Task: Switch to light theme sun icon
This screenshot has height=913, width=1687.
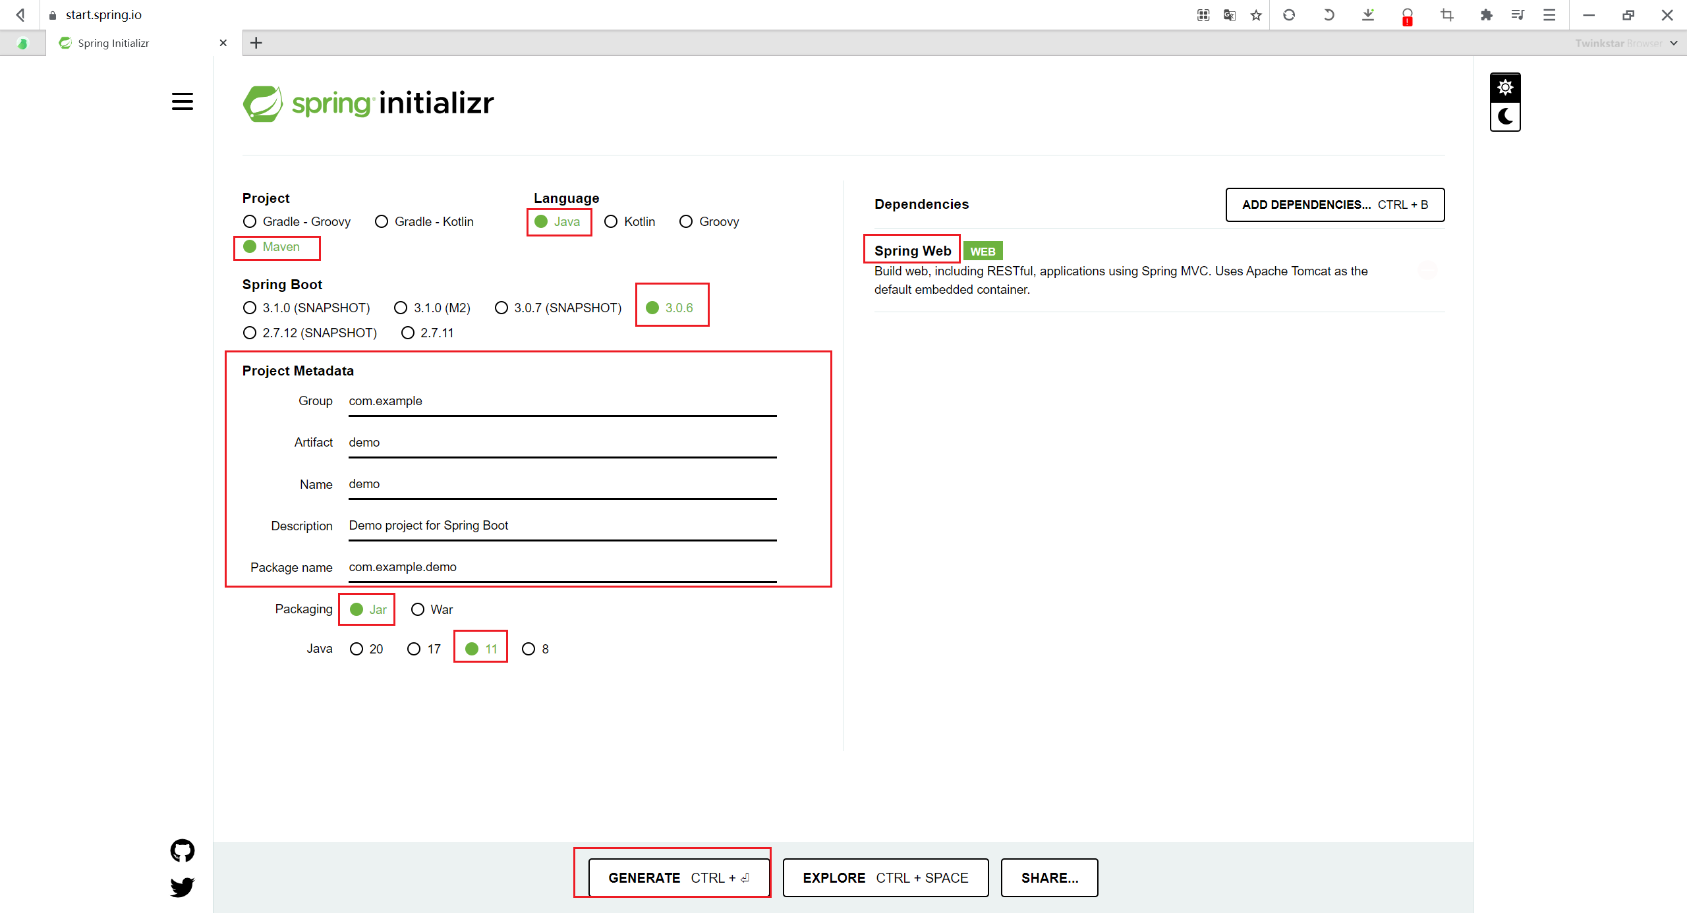Action: point(1505,88)
